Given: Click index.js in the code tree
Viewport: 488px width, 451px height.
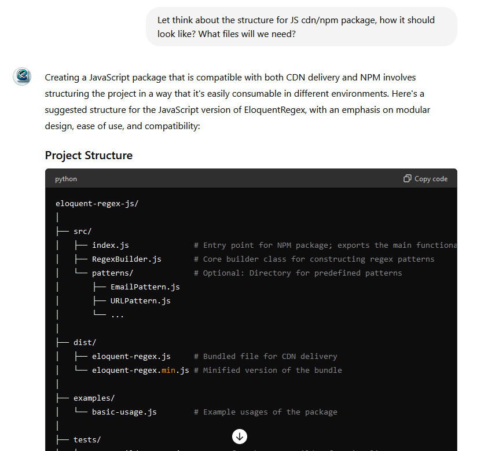Looking at the screenshot, I should (110, 245).
